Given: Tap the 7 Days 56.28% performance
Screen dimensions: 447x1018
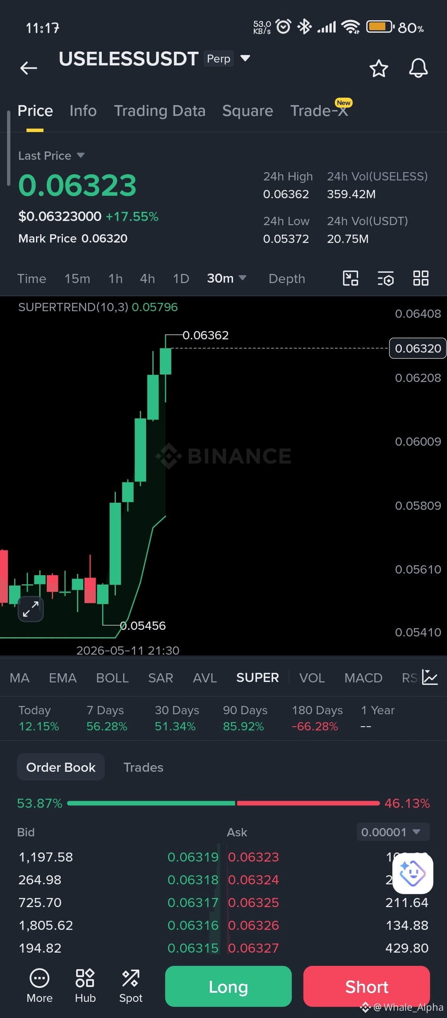Looking at the screenshot, I should (107, 718).
